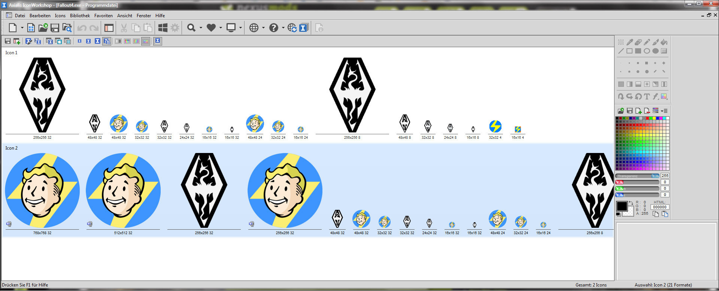Open the palette options list dropdown
This screenshot has height=291, width=719.
(664, 111)
